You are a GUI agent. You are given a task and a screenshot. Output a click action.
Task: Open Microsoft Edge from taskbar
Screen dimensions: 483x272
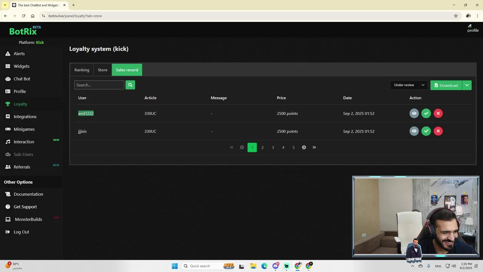[x=264, y=266]
